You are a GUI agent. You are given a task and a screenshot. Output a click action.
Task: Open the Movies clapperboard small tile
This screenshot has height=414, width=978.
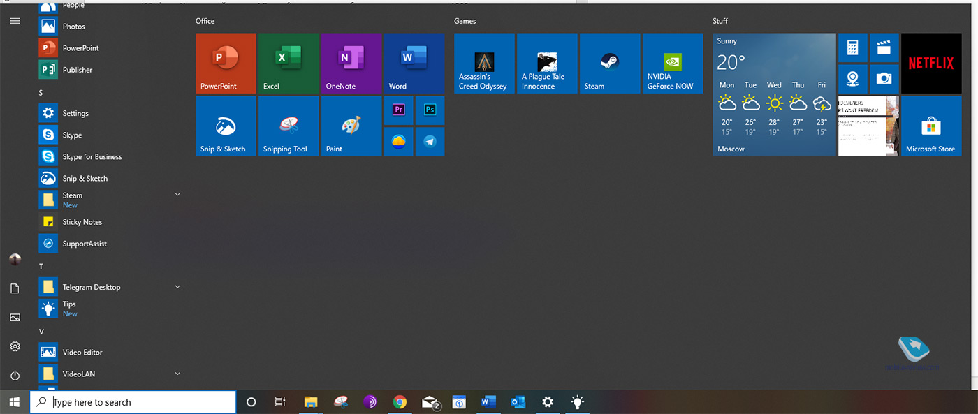[x=884, y=47]
